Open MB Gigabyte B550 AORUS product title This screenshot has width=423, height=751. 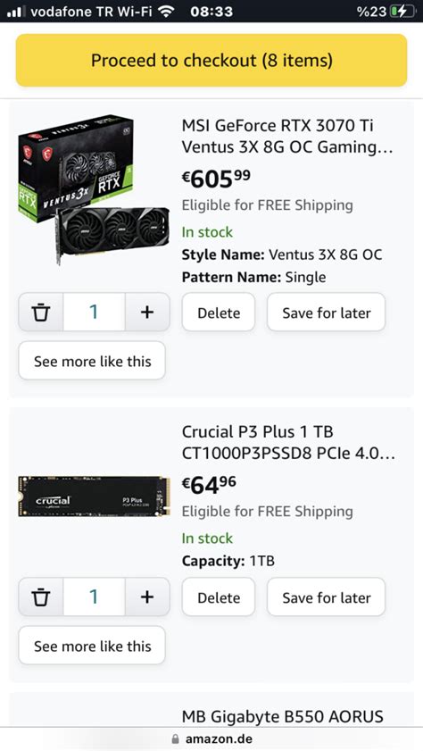click(x=282, y=716)
